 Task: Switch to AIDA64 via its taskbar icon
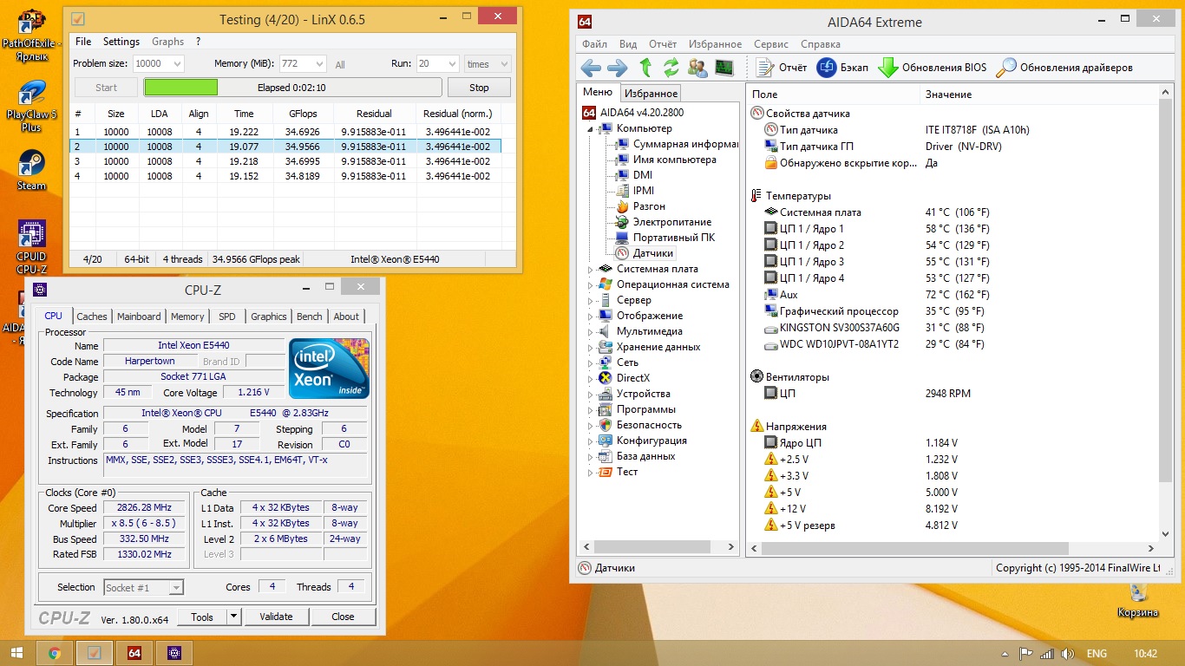[134, 653]
